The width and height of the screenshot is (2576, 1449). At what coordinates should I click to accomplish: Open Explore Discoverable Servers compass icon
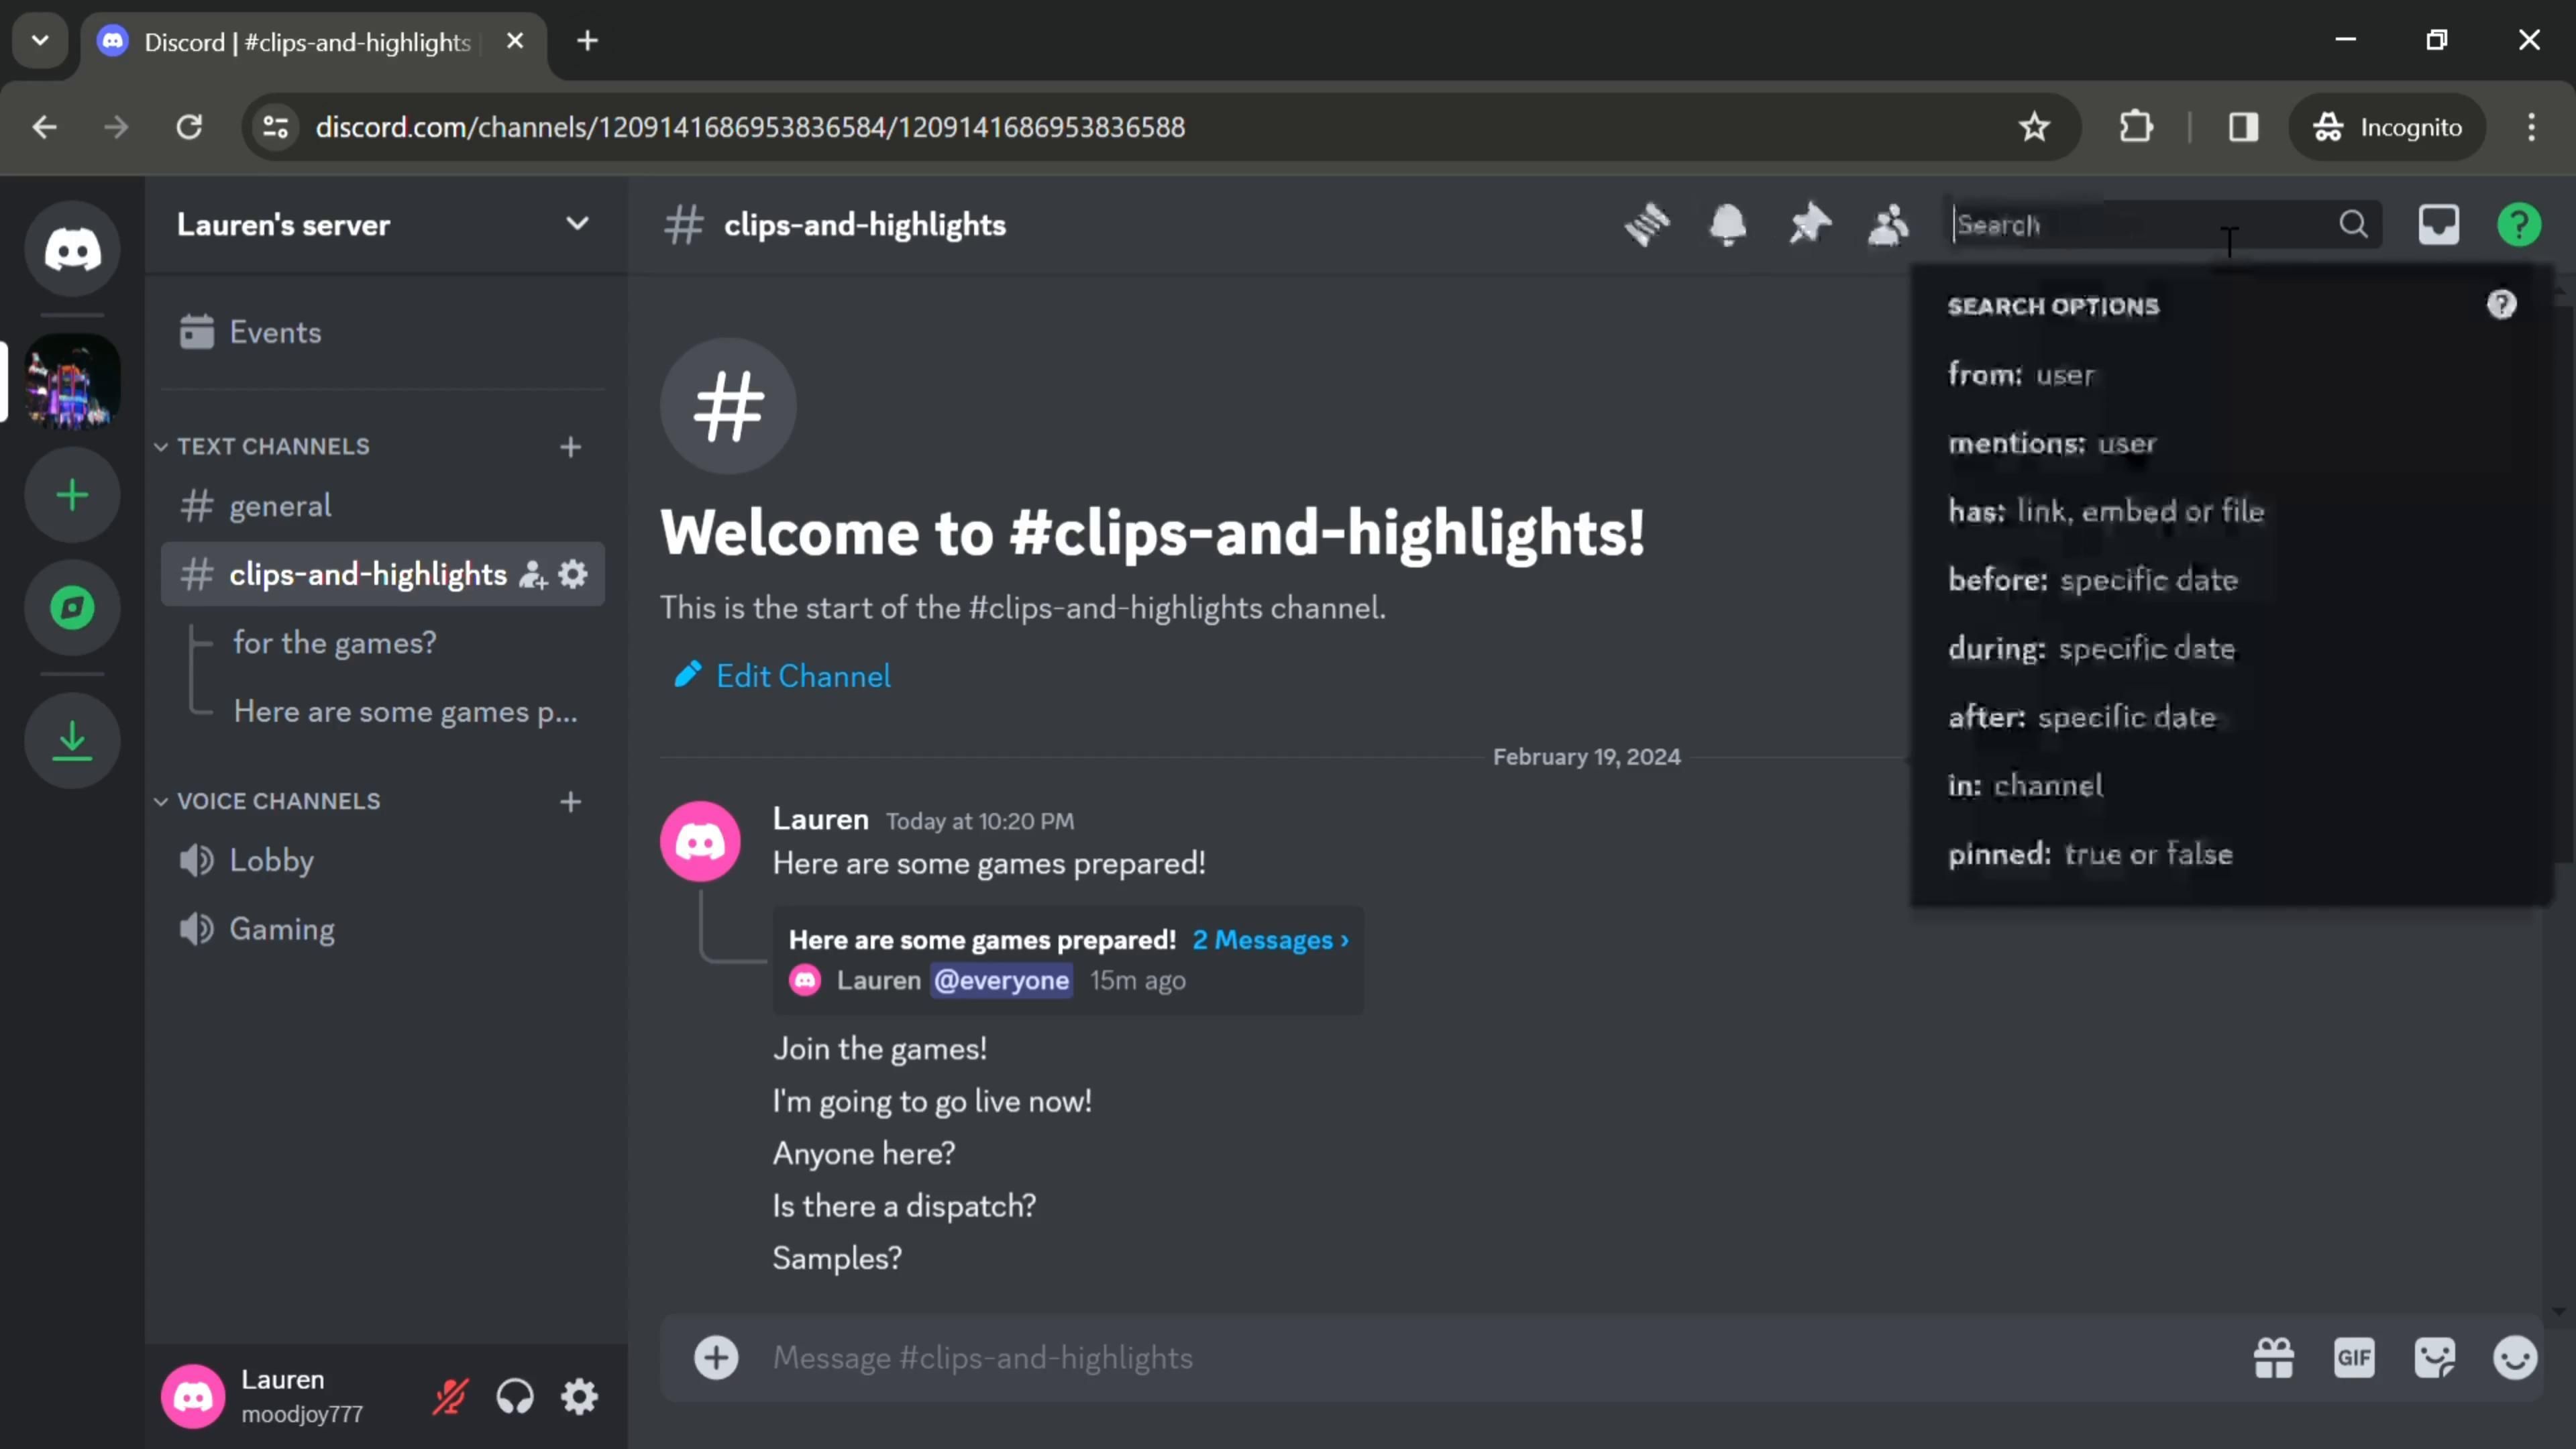click(x=72, y=607)
